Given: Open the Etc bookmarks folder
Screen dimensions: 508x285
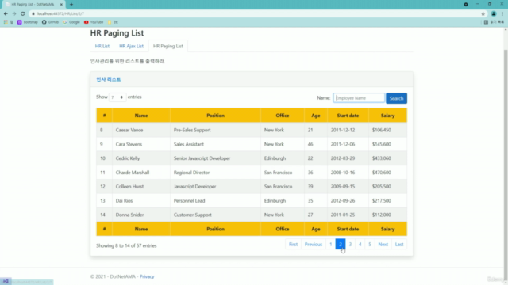Looking at the screenshot, I should point(113,22).
